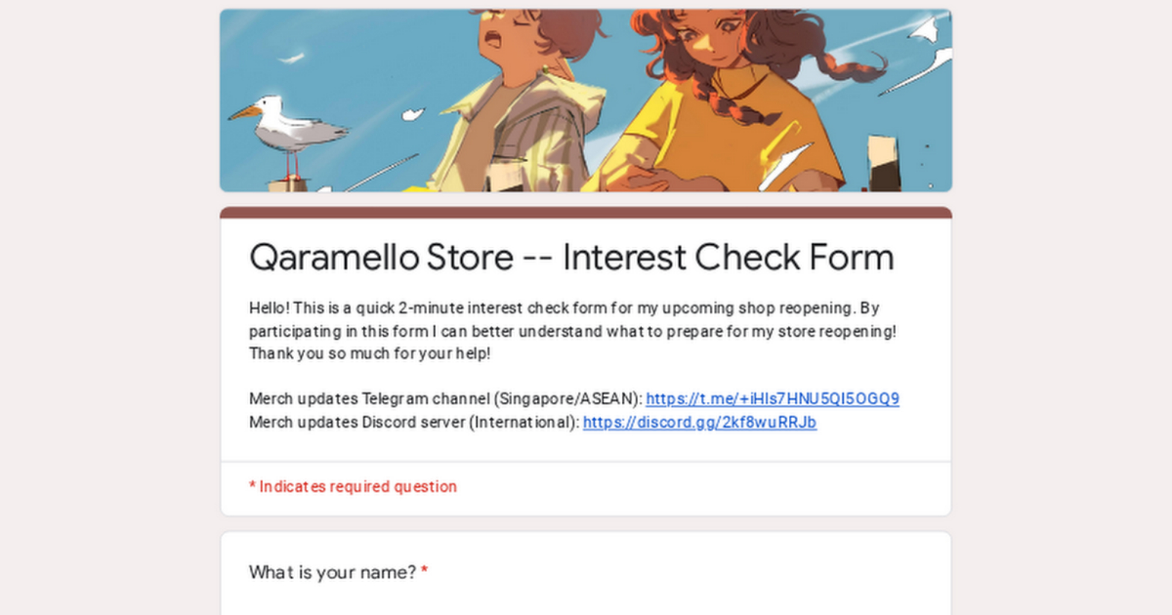The width and height of the screenshot is (1172, 615).
Task: Click the red asterisk beside the name question
Action: (424, 570)
